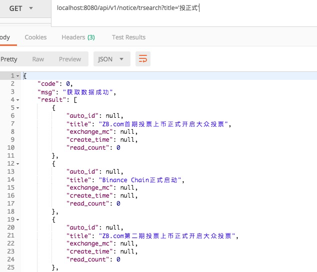Click the title Binance Chain正式启动
The height and width of the screenshot is (272, 317).
tap(140, 180)
